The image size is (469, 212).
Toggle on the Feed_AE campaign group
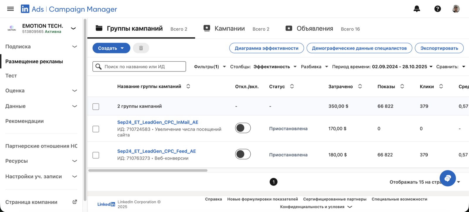click(243, 154)
